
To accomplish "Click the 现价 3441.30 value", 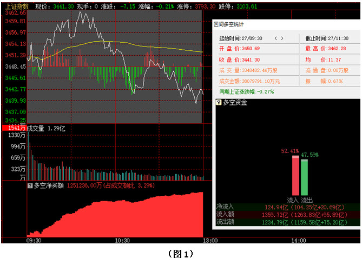I will click(63, 6).
